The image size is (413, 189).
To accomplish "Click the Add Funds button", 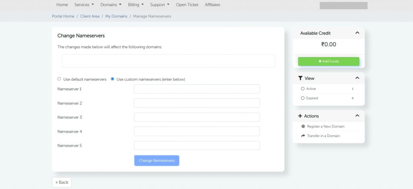I will coord(328,61).
